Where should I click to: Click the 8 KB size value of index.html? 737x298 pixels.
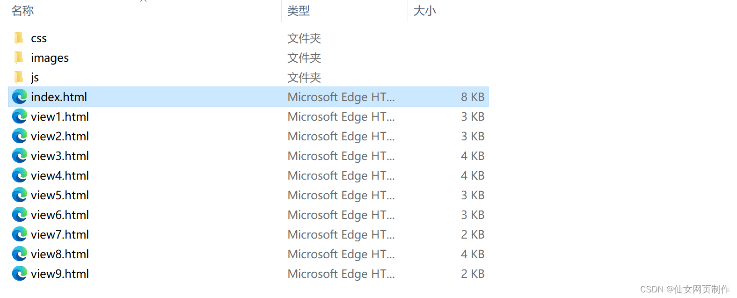coord(473,97)
